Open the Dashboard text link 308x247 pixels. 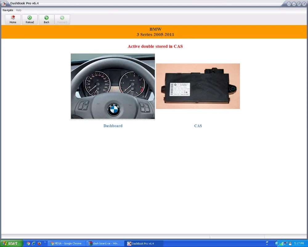click(113, 126)
